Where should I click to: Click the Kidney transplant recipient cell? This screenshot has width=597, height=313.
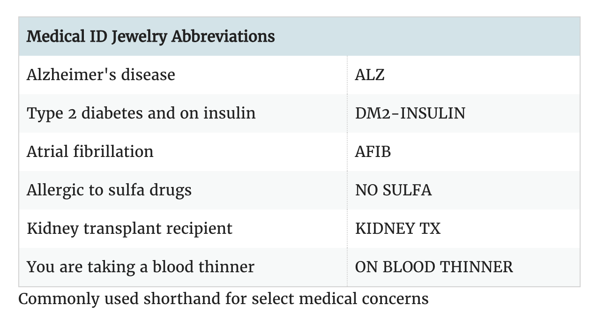pos(129,229)
